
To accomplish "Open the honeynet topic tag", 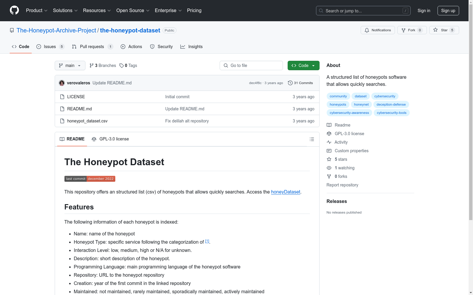I will (361, 104).
